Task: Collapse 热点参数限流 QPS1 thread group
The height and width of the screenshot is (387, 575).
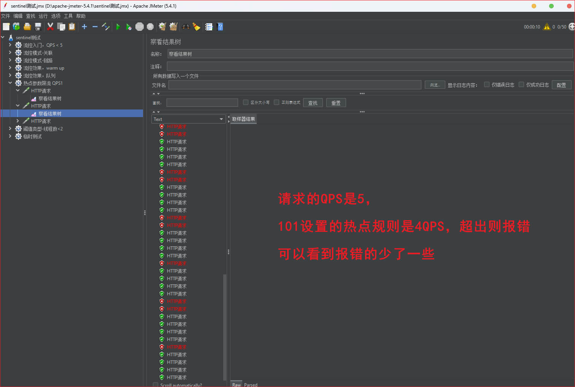Action: [x=10, y=83]
